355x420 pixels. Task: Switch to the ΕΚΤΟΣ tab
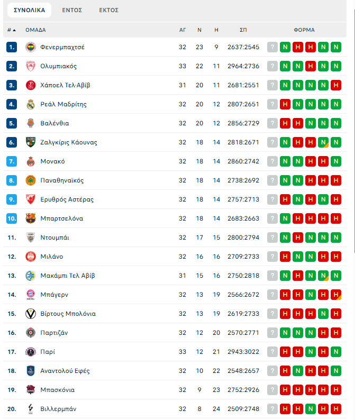click(109, 10)
